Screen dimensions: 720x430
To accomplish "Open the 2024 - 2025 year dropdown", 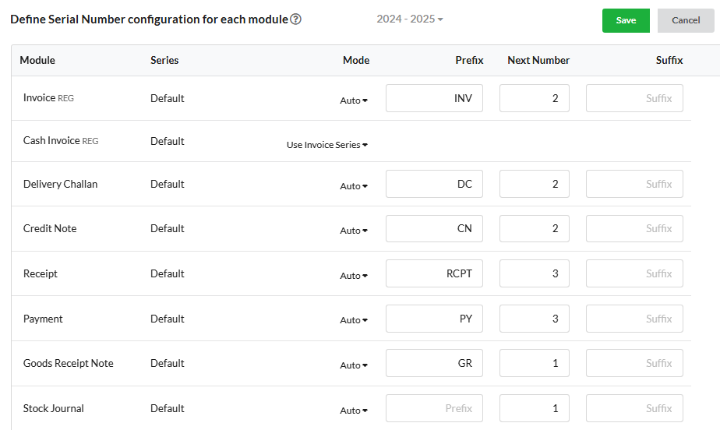I will [410, 19].
